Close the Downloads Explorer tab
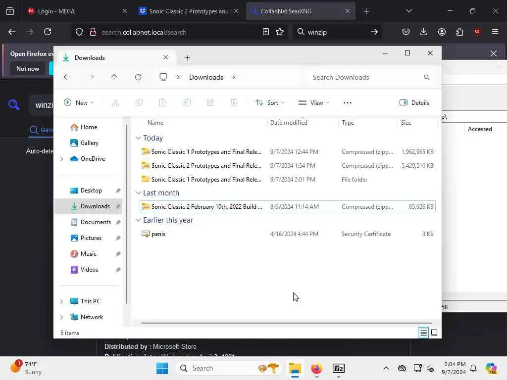Screen dimensions: 507x380 coord(165,57)
